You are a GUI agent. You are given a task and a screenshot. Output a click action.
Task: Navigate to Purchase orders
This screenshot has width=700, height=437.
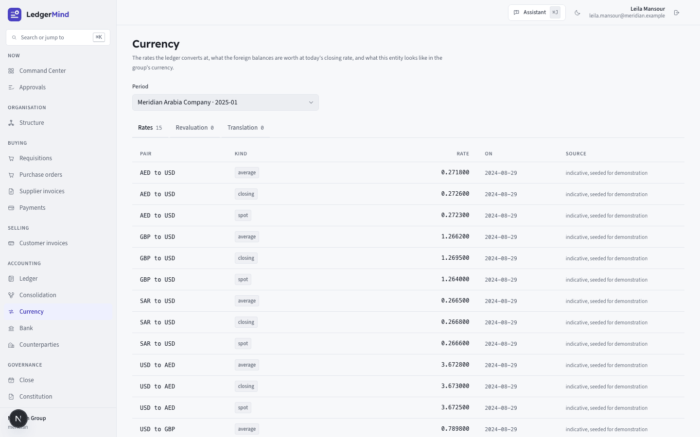(58, 175)
